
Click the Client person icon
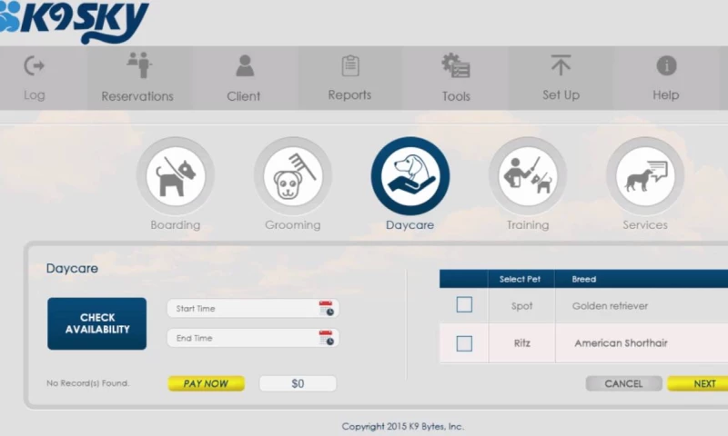(245, 65)
